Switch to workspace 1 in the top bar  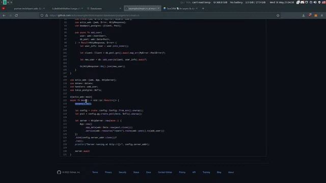coord(1,2)
